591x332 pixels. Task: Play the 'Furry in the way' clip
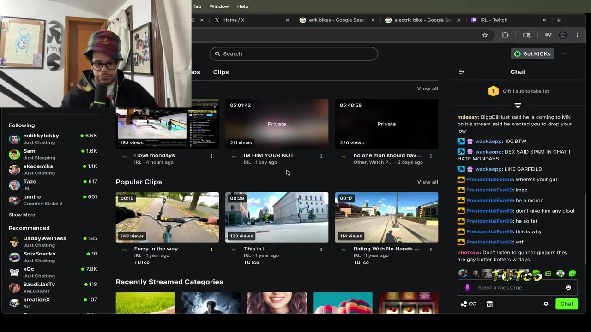pos(167,217)
